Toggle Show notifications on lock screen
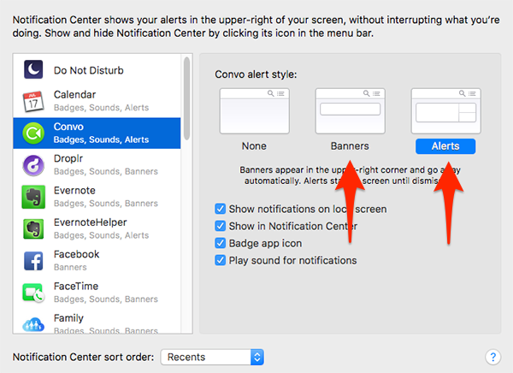513x373 pixels. coord(221,209)
